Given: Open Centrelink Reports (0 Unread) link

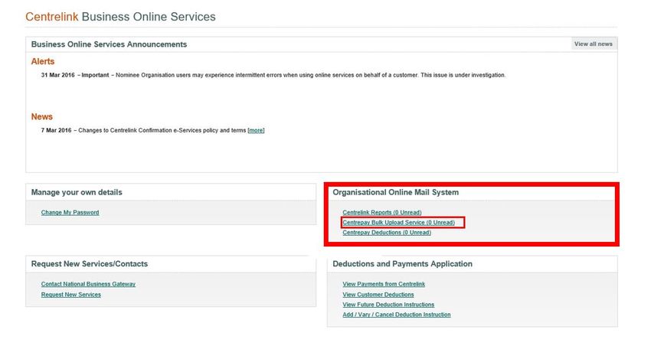Looking at the screenshot, I should point(382,212).
